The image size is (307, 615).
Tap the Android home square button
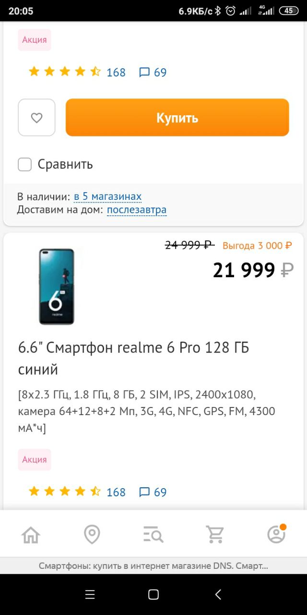(x=153, y=594)
